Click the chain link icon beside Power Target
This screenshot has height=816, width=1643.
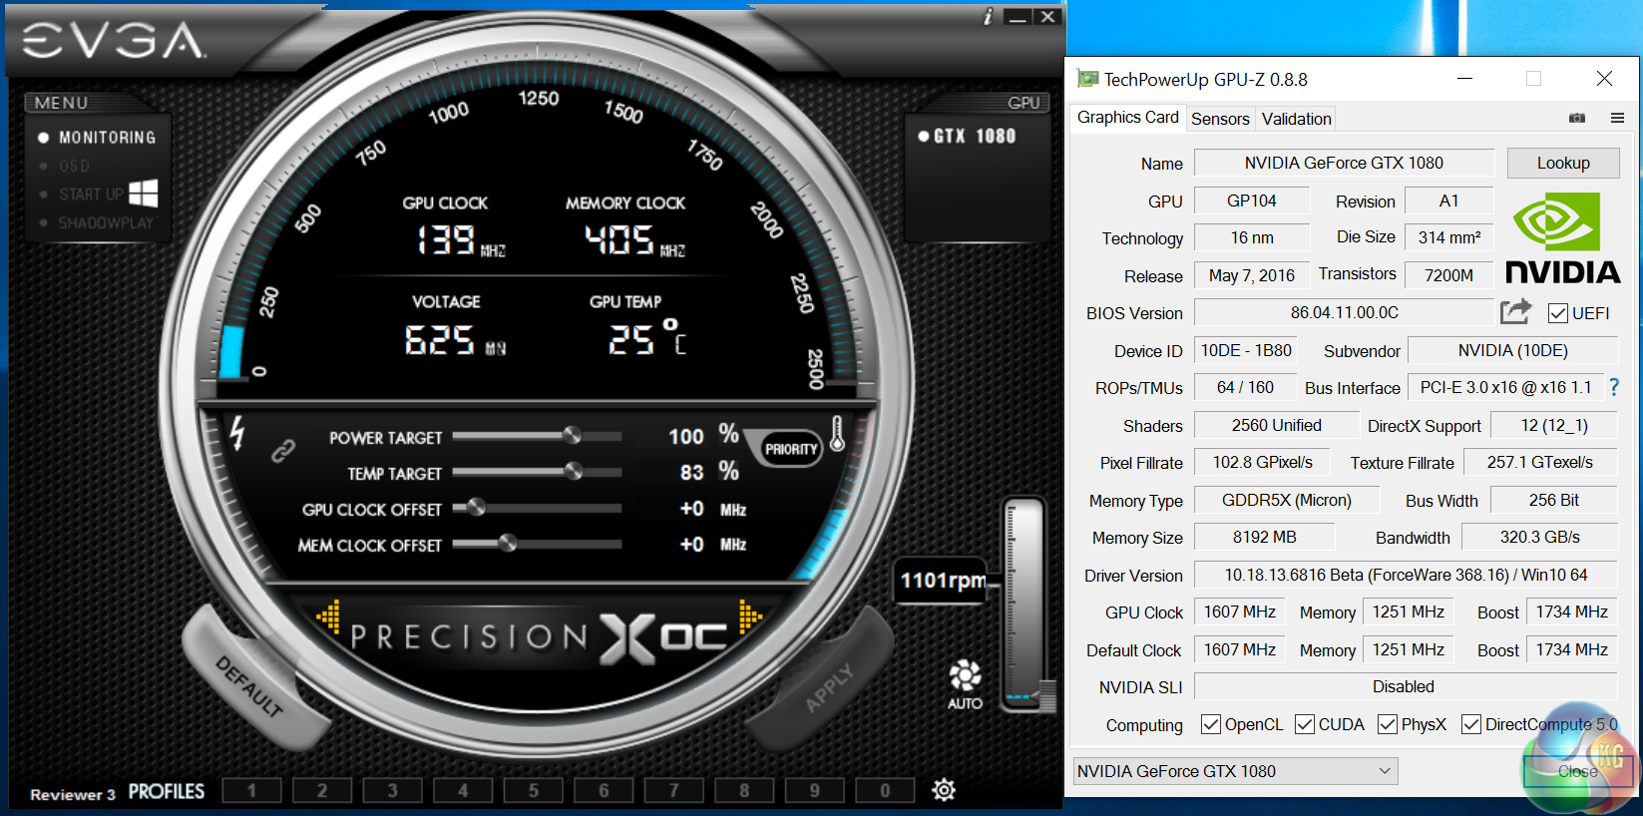click(283, 451)
